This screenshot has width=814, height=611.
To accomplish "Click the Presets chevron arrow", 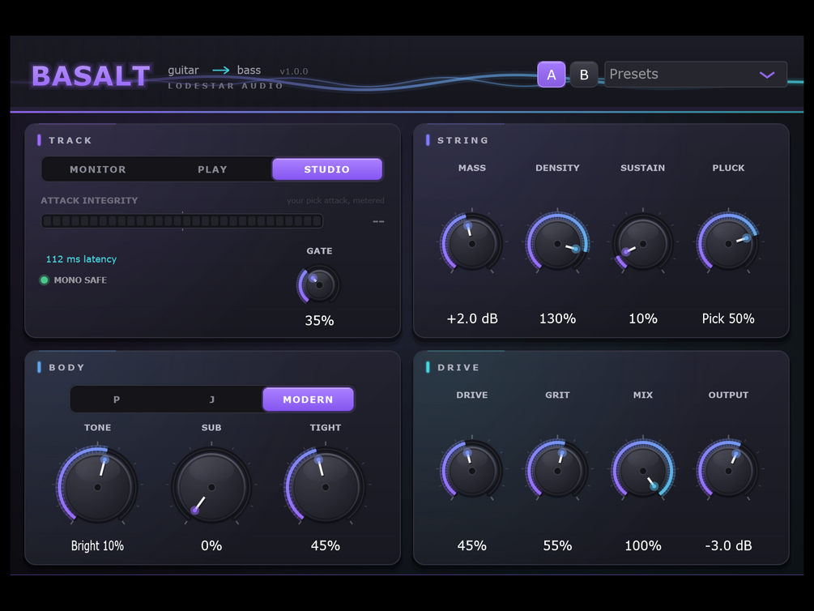I will tap(767, 75).
